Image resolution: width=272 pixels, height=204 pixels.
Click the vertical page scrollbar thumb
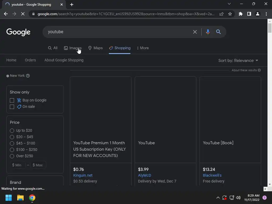270,28
